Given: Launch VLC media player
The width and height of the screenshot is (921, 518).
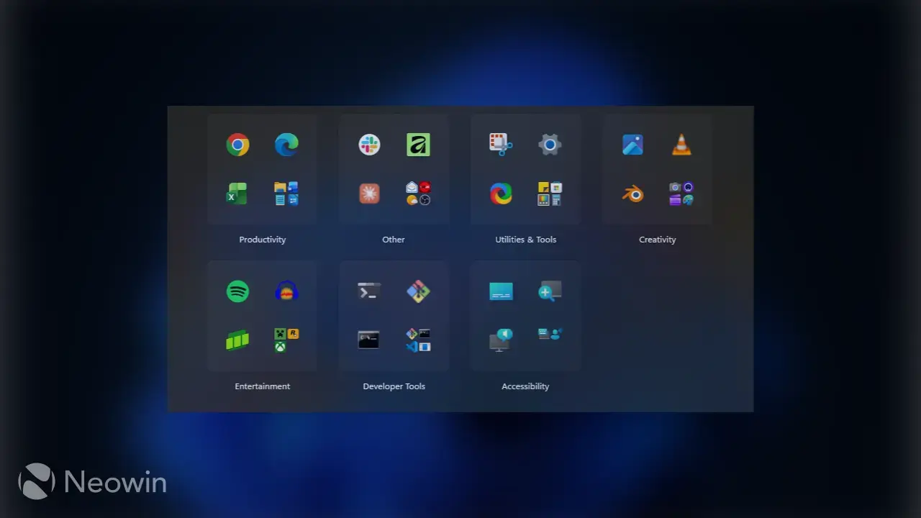Looking at the screenshot, I should (x=681, y=145).
